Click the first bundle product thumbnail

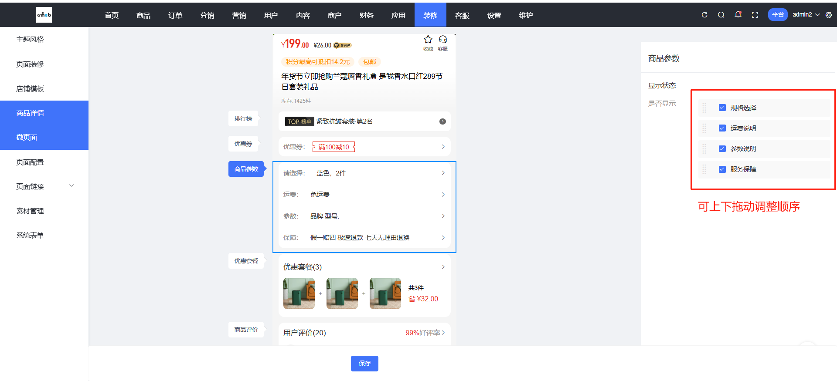299,293
